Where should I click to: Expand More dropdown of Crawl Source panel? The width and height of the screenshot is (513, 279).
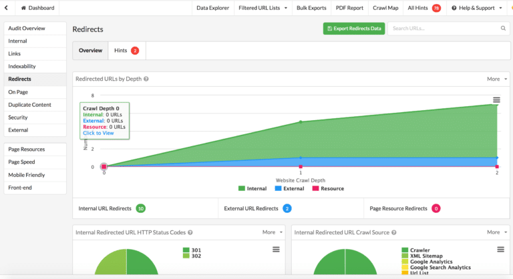pyautogui.click(x=497, y=232)
